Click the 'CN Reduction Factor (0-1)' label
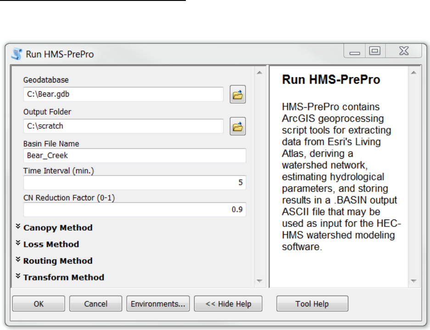 coord(69,198)
